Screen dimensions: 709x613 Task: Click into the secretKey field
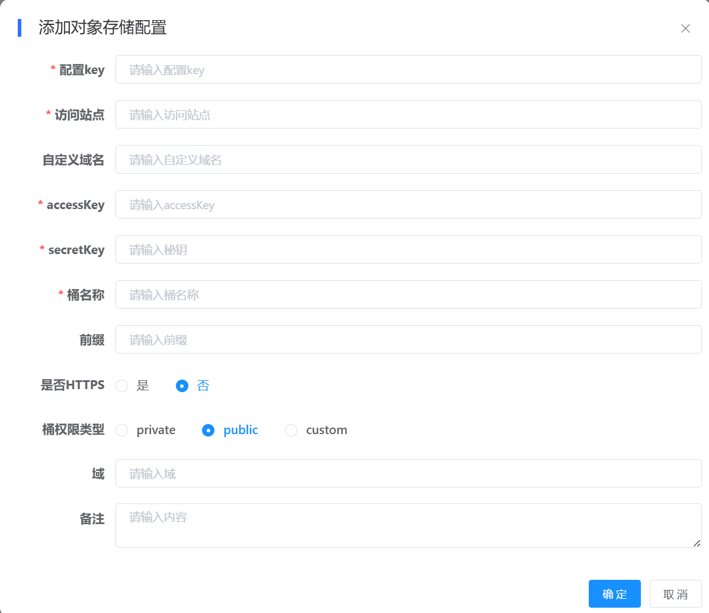408,250
